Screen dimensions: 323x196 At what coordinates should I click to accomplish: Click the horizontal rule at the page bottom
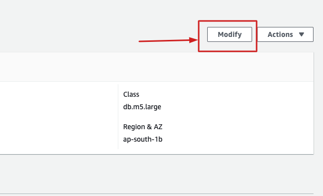(x=157, y=194)
